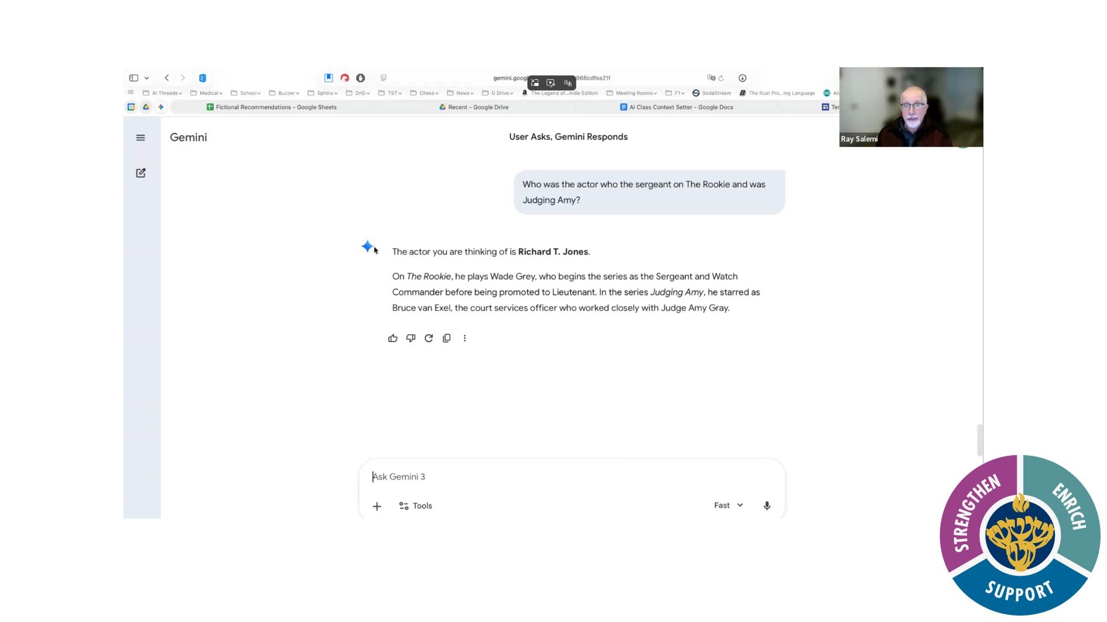Image resolution: width=1107 pixels, height=622 pixels.
Task: Open the SodaStream bookmark link
Action: coord(712,93)
